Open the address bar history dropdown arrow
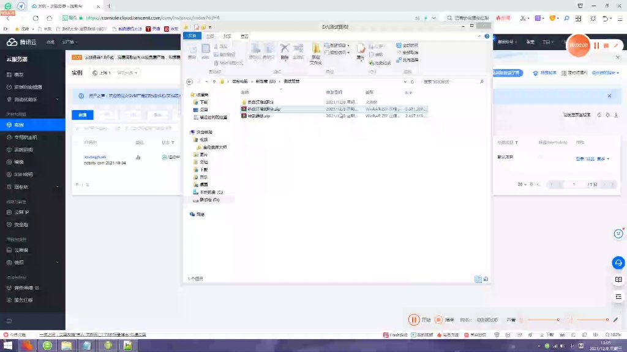This screenshot has height=352, width=627. pyautogui.click(x=407, y=81)
